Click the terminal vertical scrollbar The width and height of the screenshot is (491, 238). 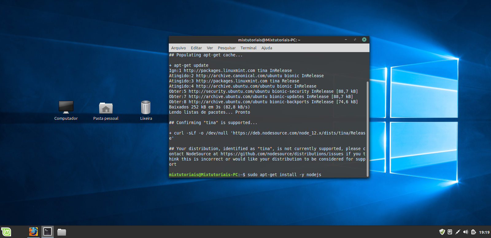[368, 129]
